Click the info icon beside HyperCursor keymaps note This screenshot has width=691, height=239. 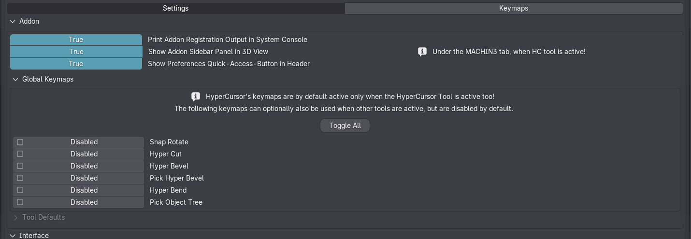point(196,97)
